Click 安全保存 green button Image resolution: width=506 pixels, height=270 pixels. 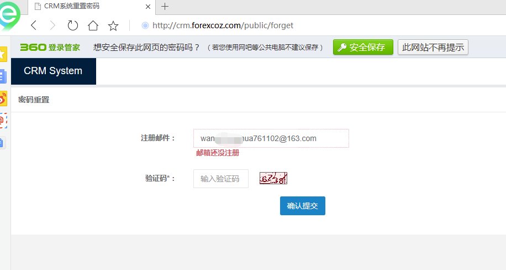363,47
